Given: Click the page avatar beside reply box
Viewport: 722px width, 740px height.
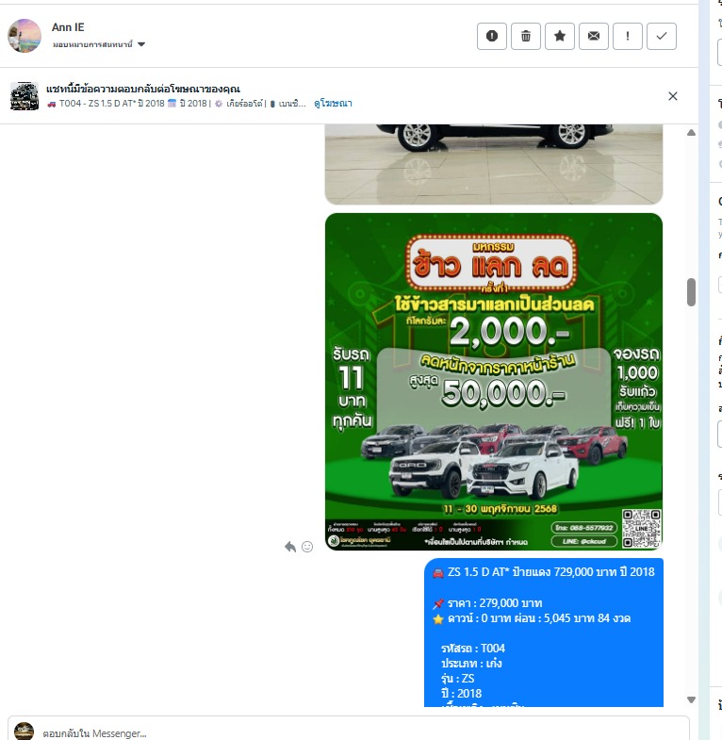Looking at the screenshot, I should 25,731.
